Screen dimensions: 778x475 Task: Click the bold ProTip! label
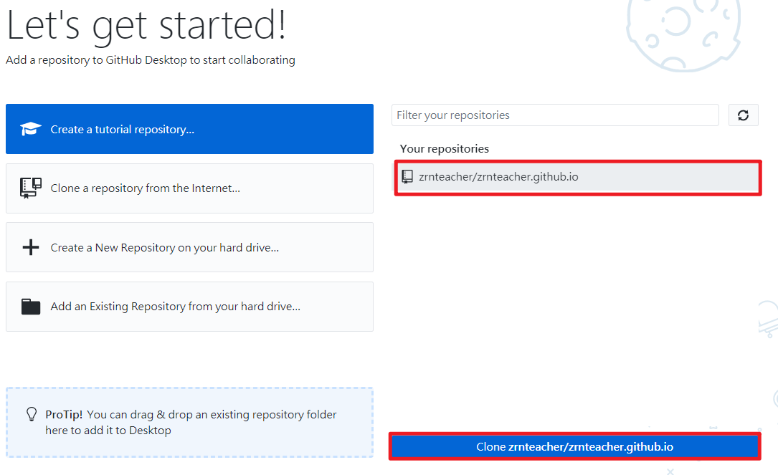point(64,415)
